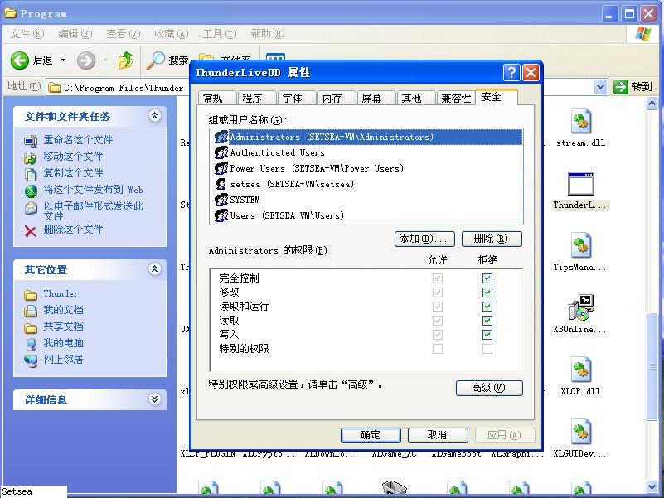Open the address bar dropdown arrow
The height and width of the screenshot is (498, 664).
click(600, 87)
